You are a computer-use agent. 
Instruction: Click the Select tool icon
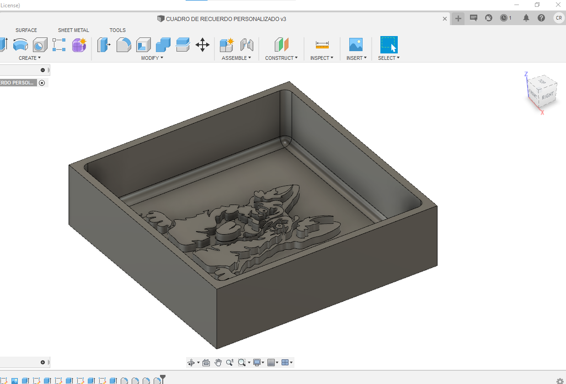(x=389, y=45)
